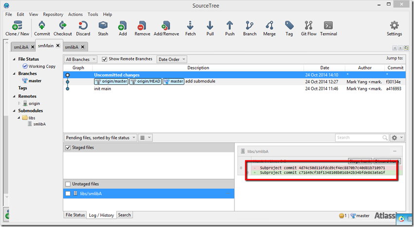Click the search magnifier icon
The image size is (414, 227).
[385, 138]
